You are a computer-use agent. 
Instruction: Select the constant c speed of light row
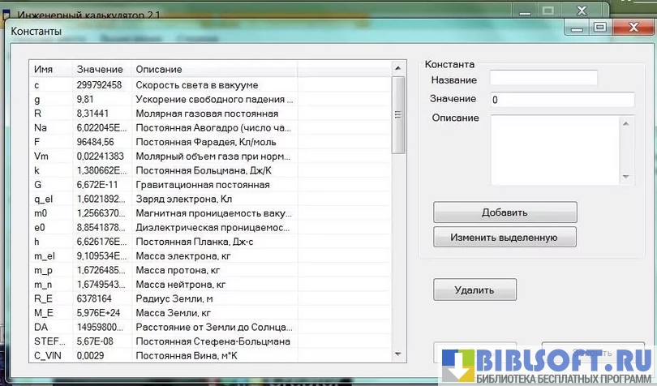(162, 84)
